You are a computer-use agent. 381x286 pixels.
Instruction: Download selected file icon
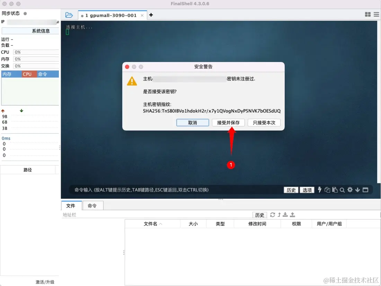(285, 215)
